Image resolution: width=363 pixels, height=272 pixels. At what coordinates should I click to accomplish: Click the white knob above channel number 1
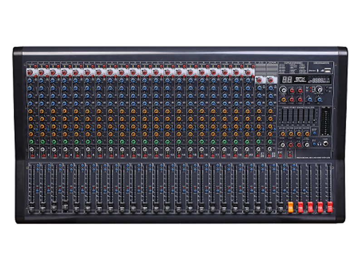31,150
